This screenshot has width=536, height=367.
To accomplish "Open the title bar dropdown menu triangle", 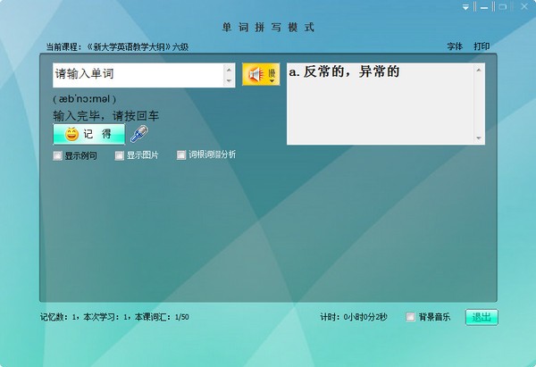I will (x=465, y=7).
